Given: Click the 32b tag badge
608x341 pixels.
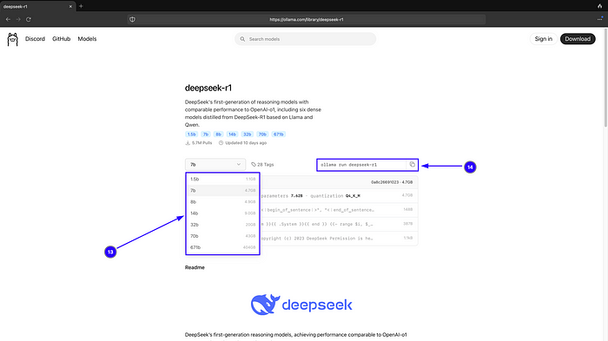Looking at the screenshot, I should (247, 134).
